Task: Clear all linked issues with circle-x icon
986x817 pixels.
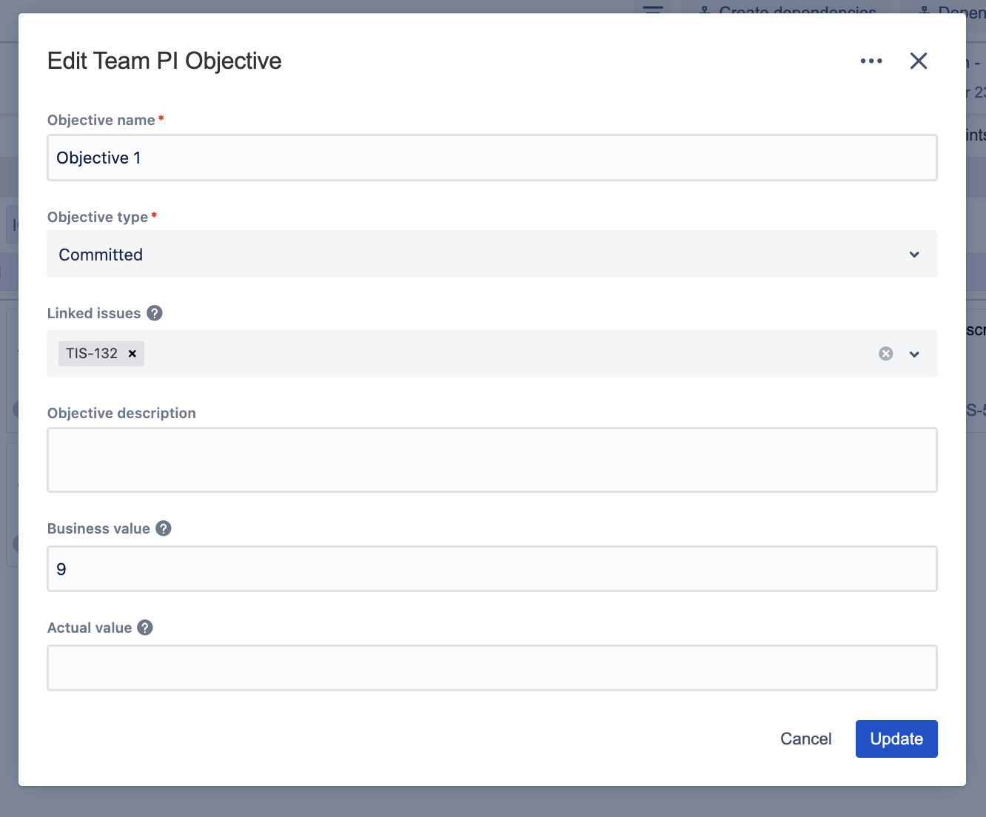Action: [885, 354]
